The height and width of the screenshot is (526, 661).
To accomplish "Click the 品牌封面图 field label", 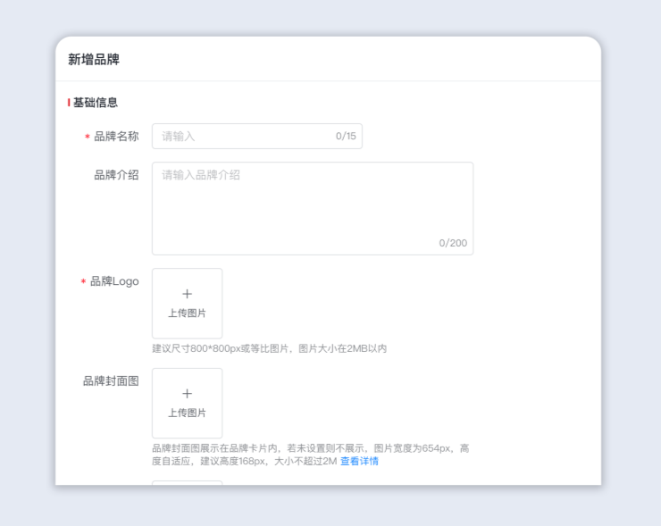I will [111, 381].
